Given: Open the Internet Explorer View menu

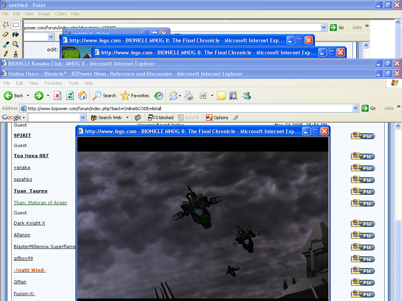Looking at the screenshot, I should (x=34, y=83).
